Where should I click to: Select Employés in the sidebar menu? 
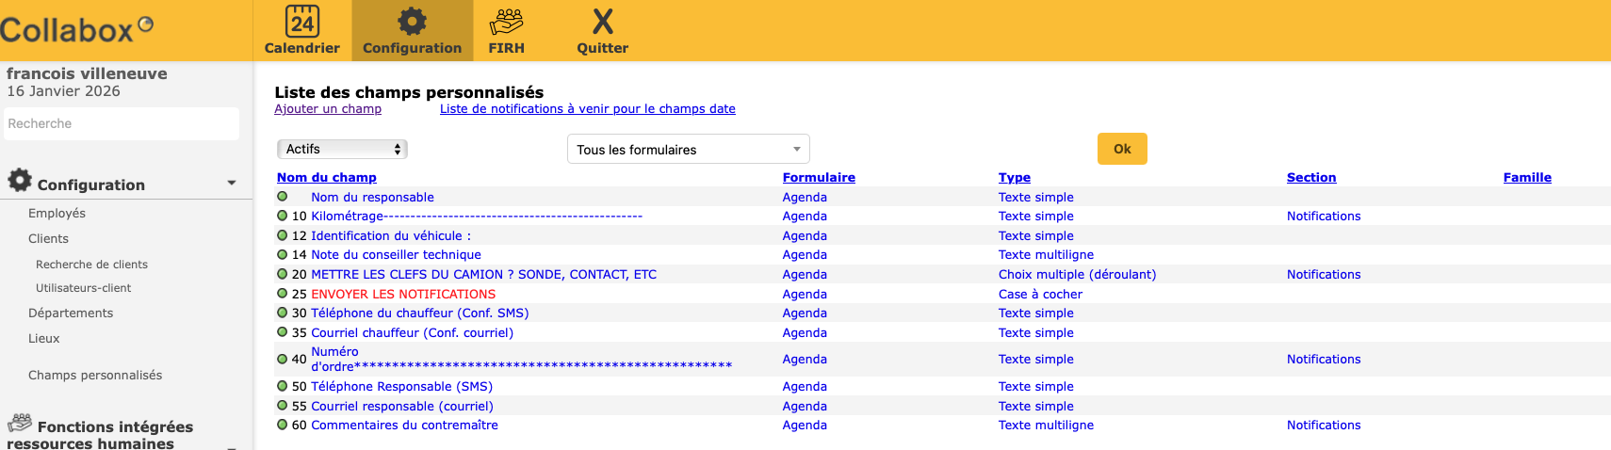[57, 214]
